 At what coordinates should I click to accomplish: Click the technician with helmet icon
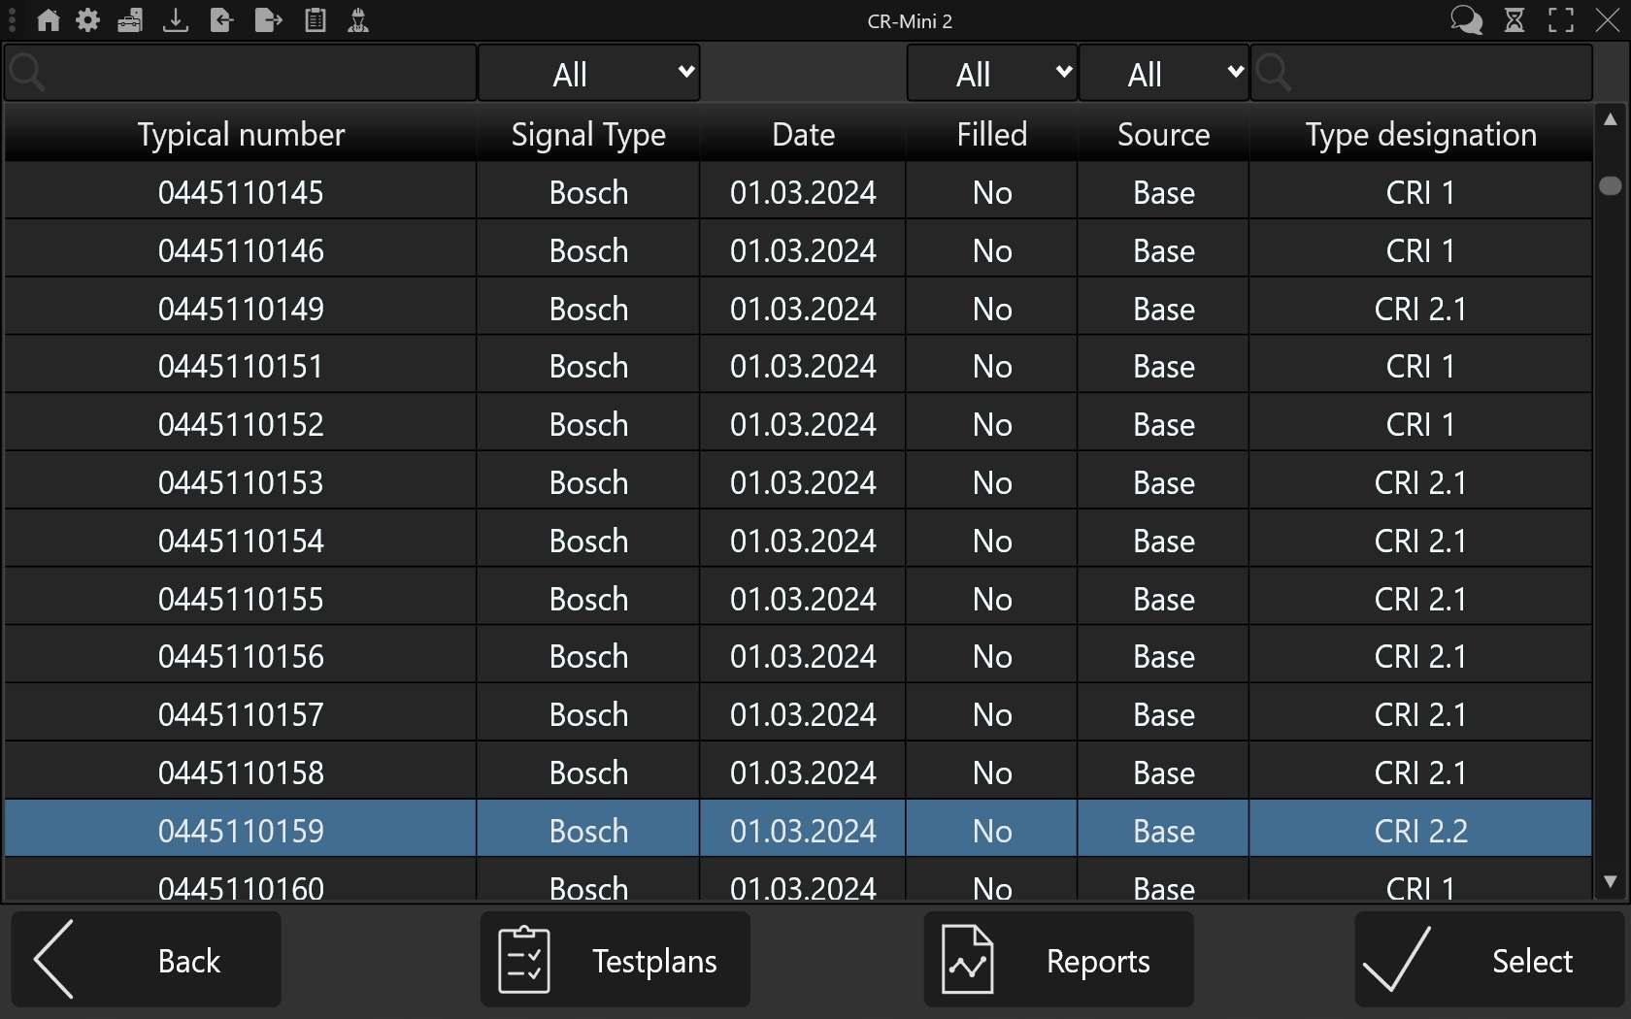click(358, 20)
